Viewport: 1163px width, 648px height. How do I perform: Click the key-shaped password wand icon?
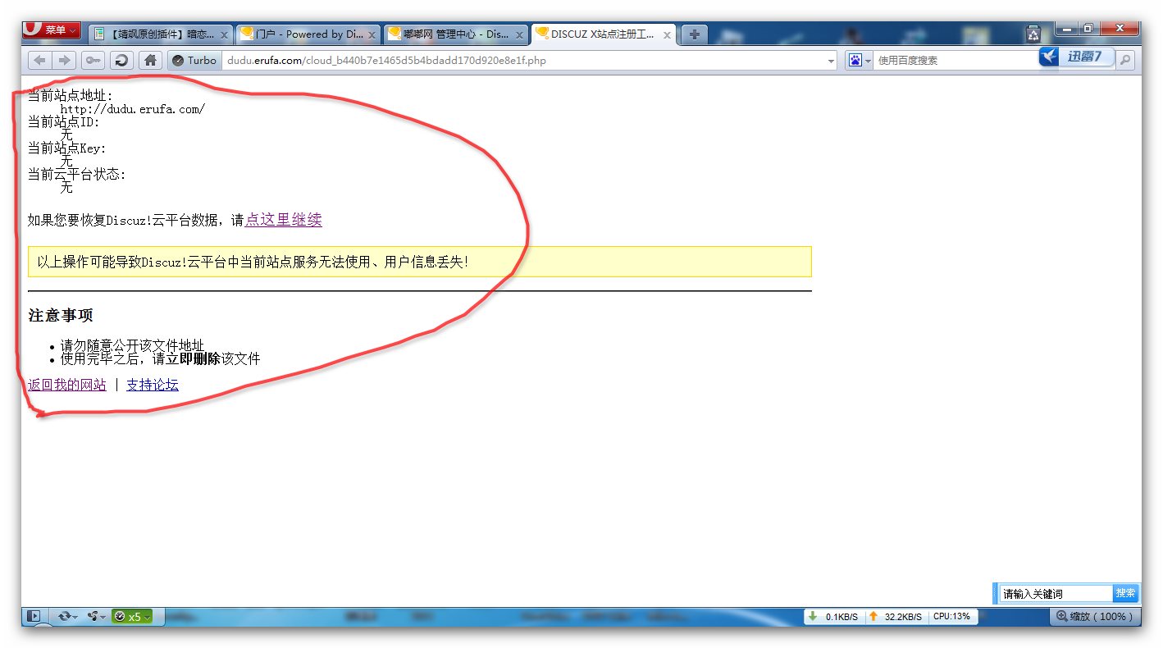point(93,60)
